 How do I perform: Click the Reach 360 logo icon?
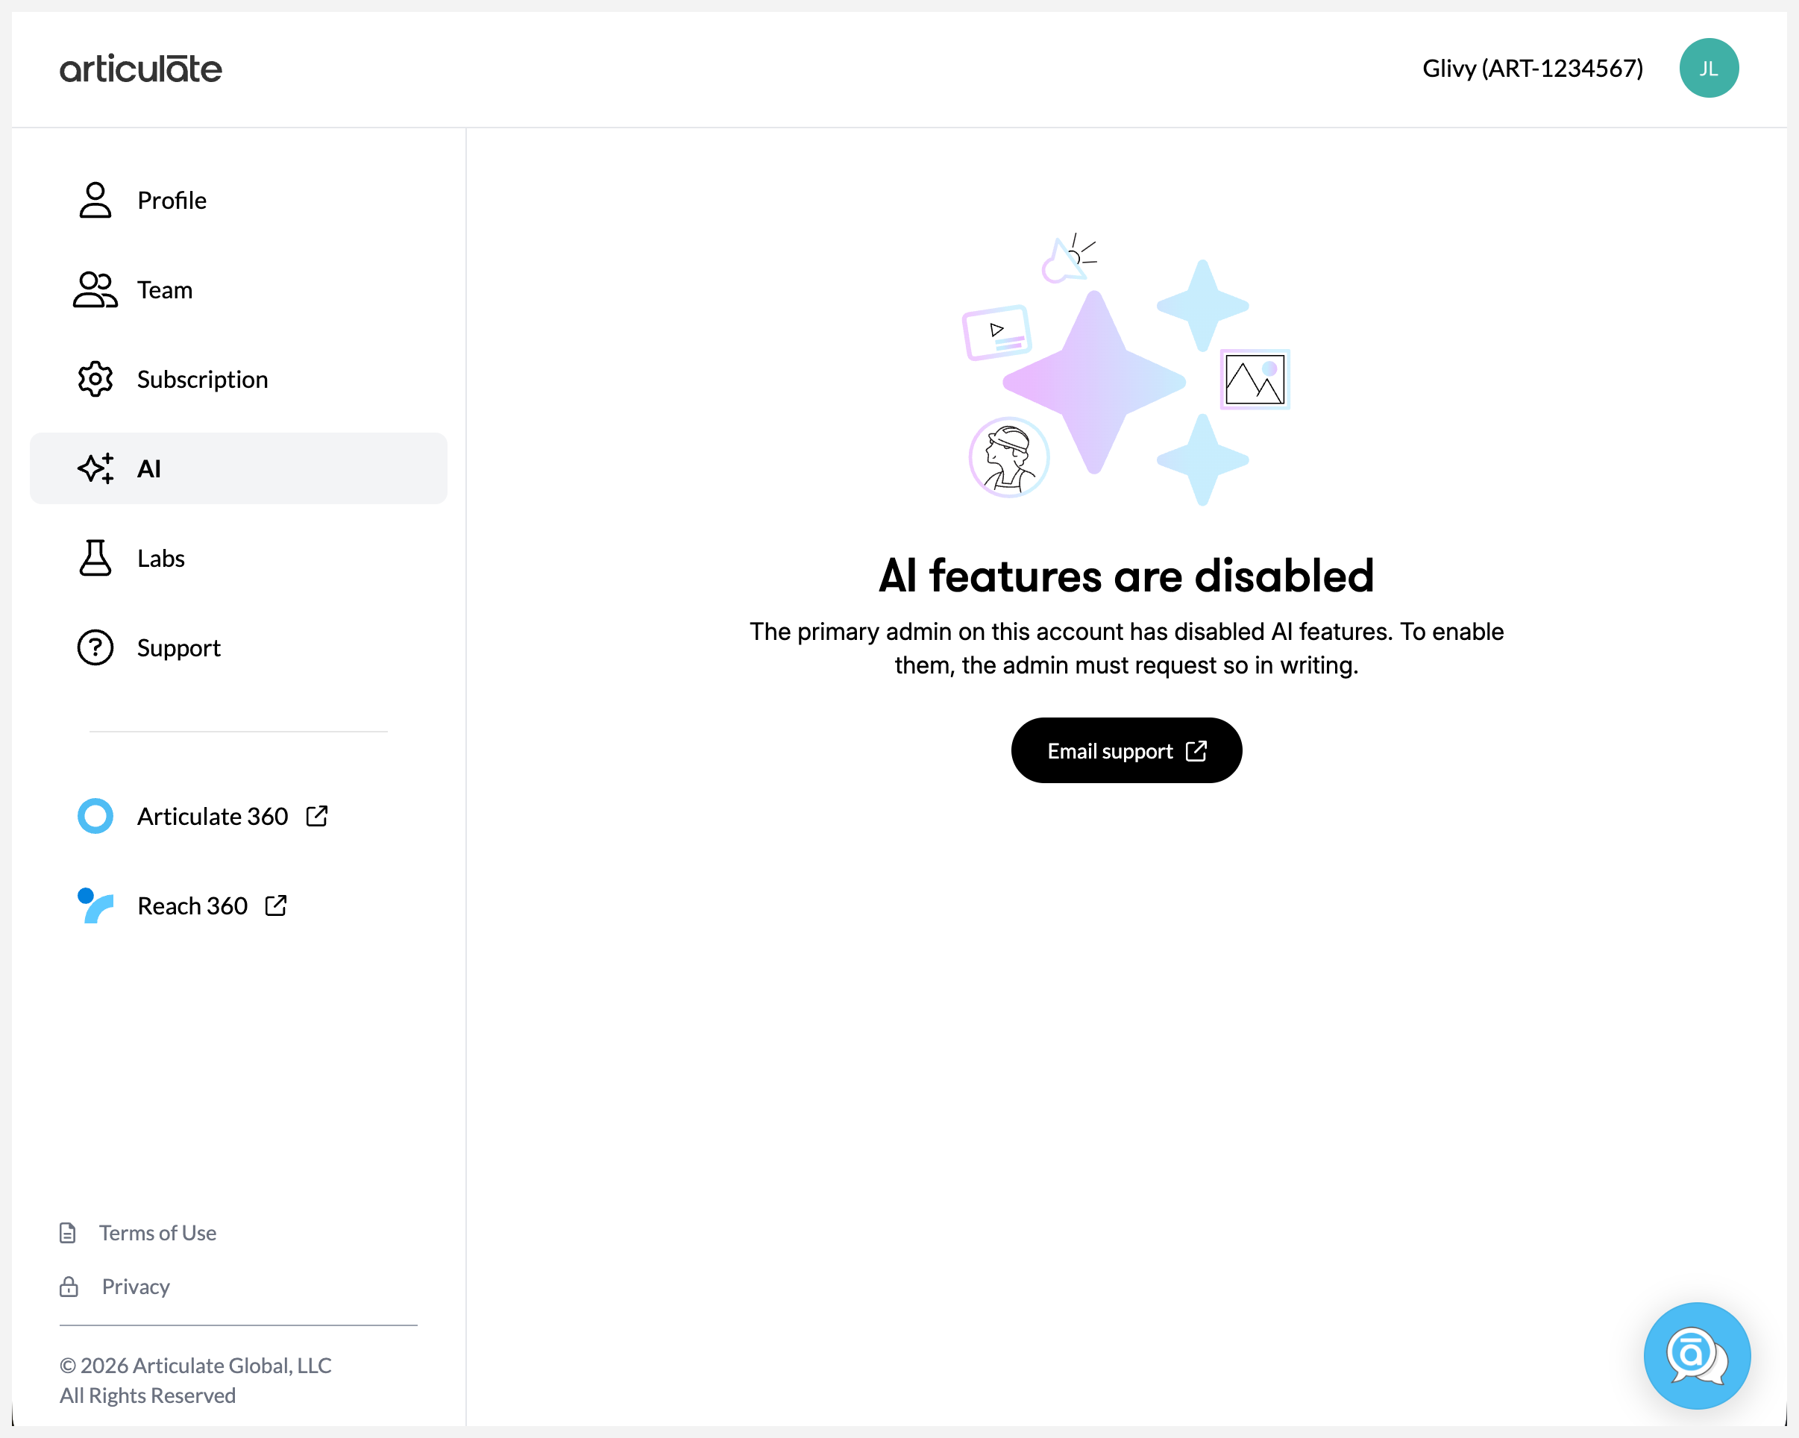pos(95,905)
